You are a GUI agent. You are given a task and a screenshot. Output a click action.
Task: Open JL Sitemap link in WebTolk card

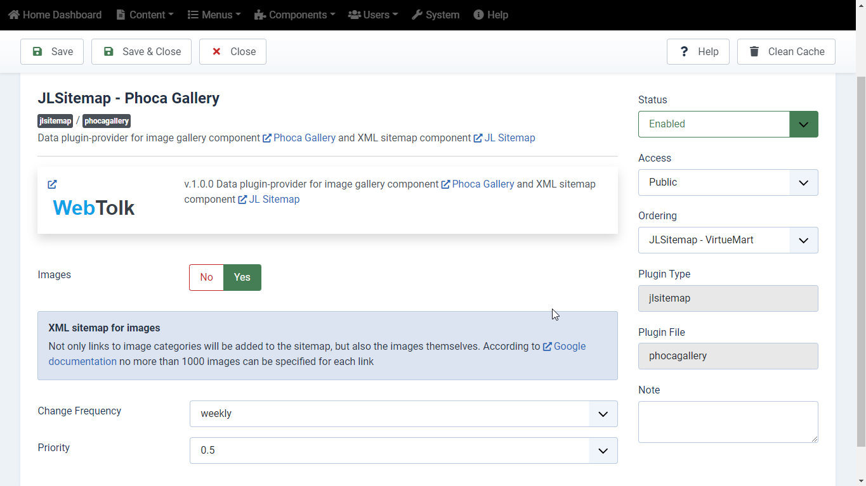[269, 199]
